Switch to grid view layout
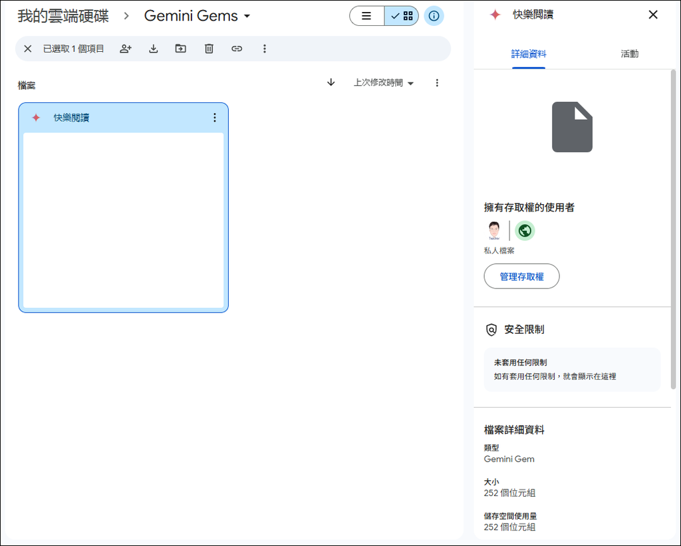Viewport: 681px width, 546px height. click(x=402, y=16)
